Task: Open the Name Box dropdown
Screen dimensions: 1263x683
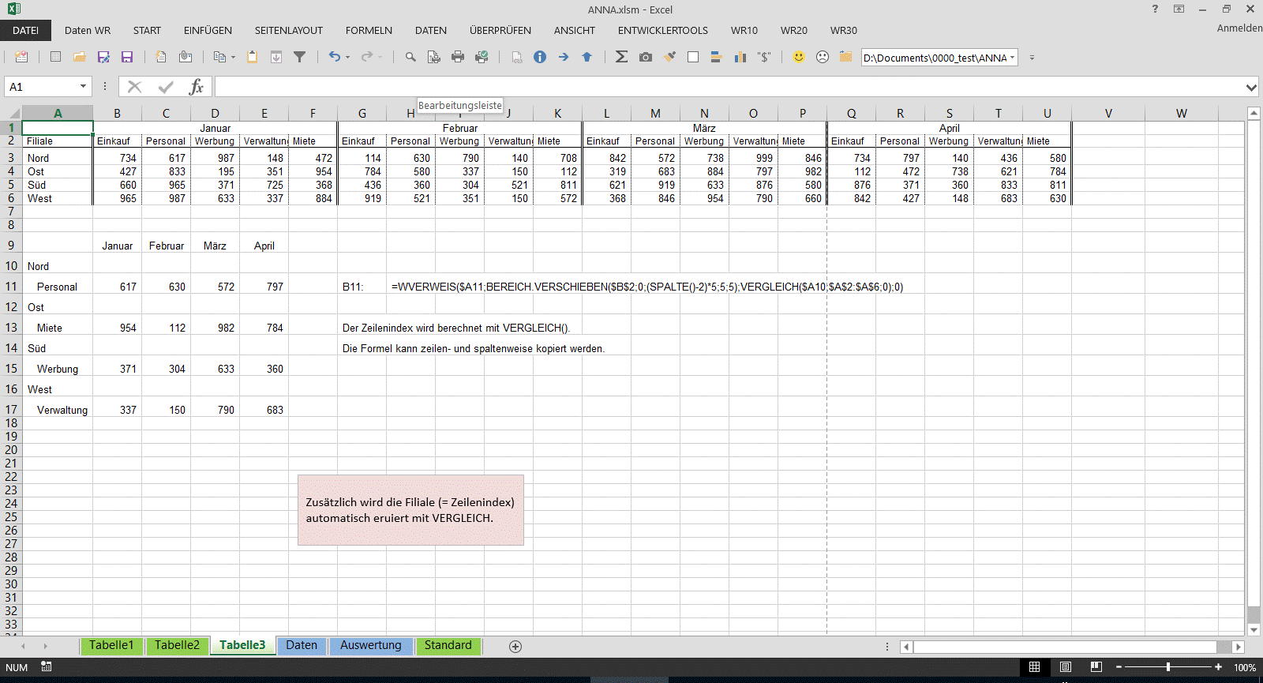Action: (x=83, y=87)
